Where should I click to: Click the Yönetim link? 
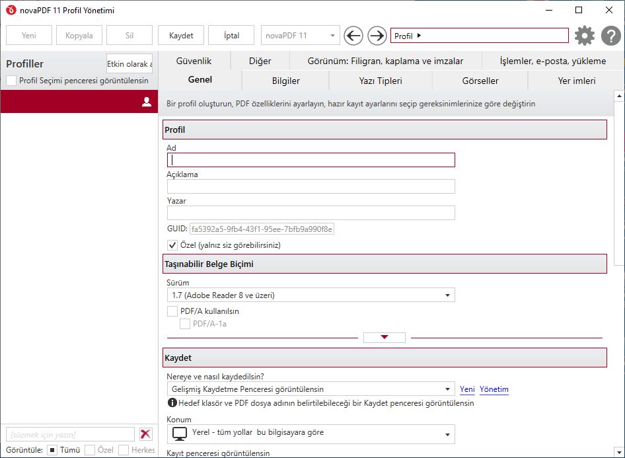click(x=494, y=389)
